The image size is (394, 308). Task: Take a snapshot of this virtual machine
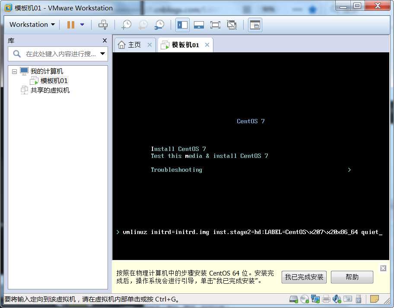[x=127, y=25]
